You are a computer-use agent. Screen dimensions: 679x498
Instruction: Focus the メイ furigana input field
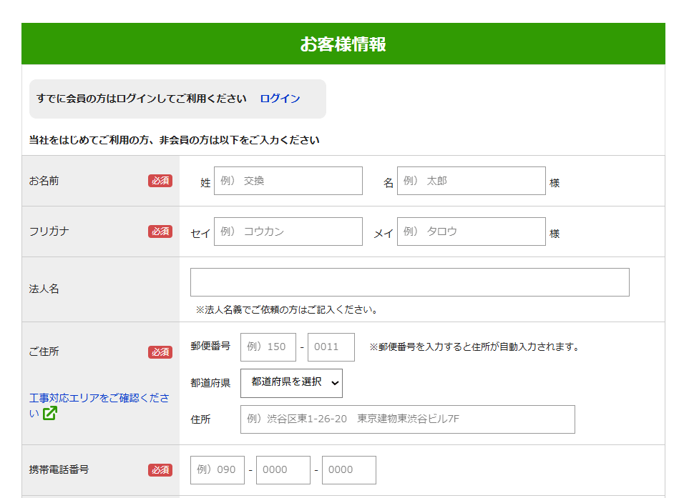tap(471, 231)
